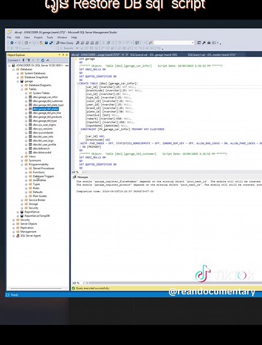Open the Project menu

(x=38, y=37)
